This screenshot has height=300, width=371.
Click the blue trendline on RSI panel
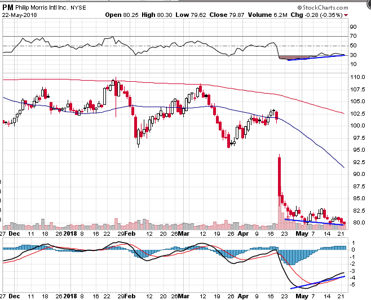tap(316, 58)
